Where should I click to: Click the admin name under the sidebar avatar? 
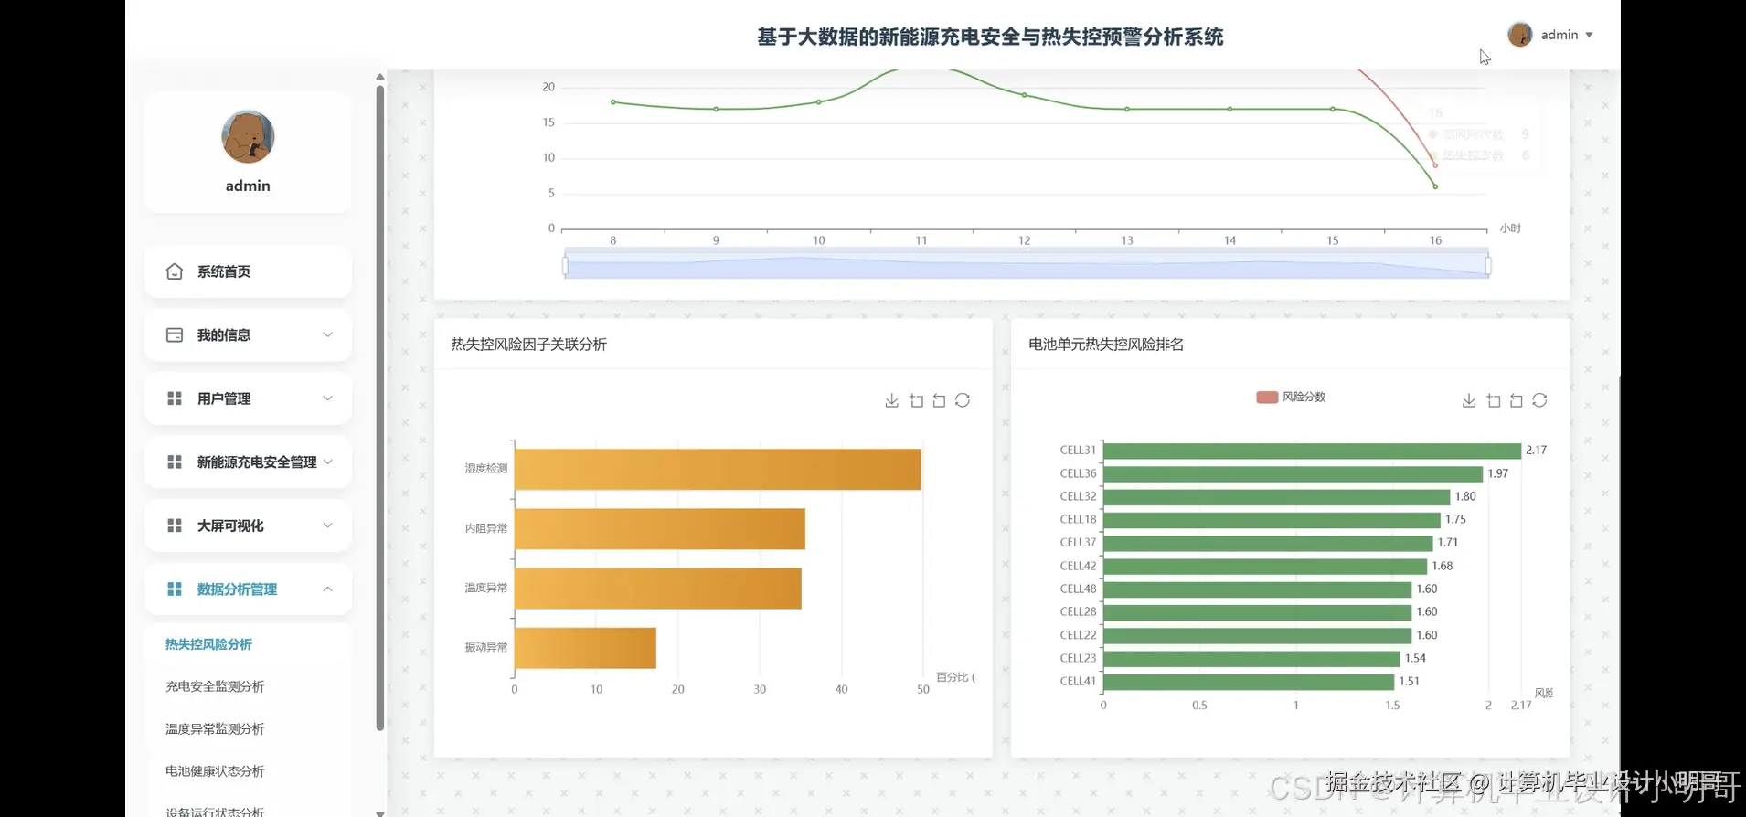pyautogui.click(x=248, y=186)
